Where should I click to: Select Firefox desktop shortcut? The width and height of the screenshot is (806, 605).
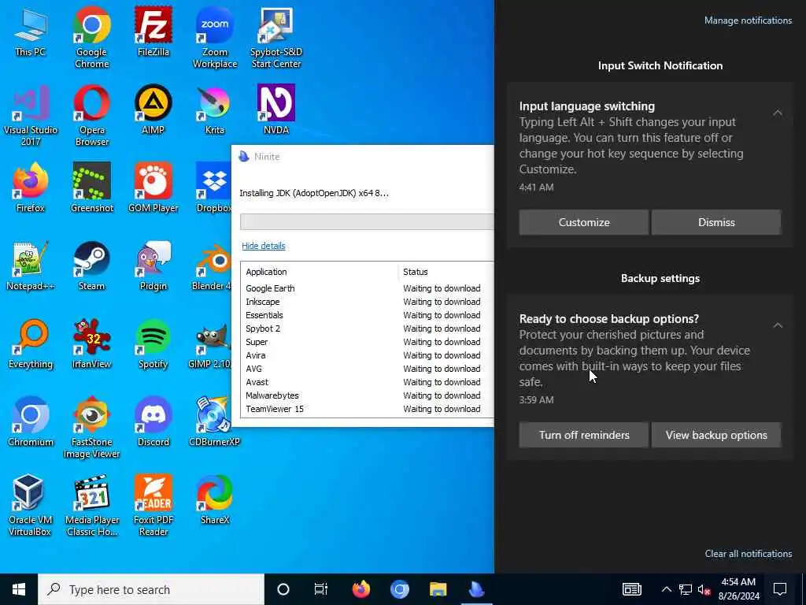pyautogui.click(x=31, y=187)
